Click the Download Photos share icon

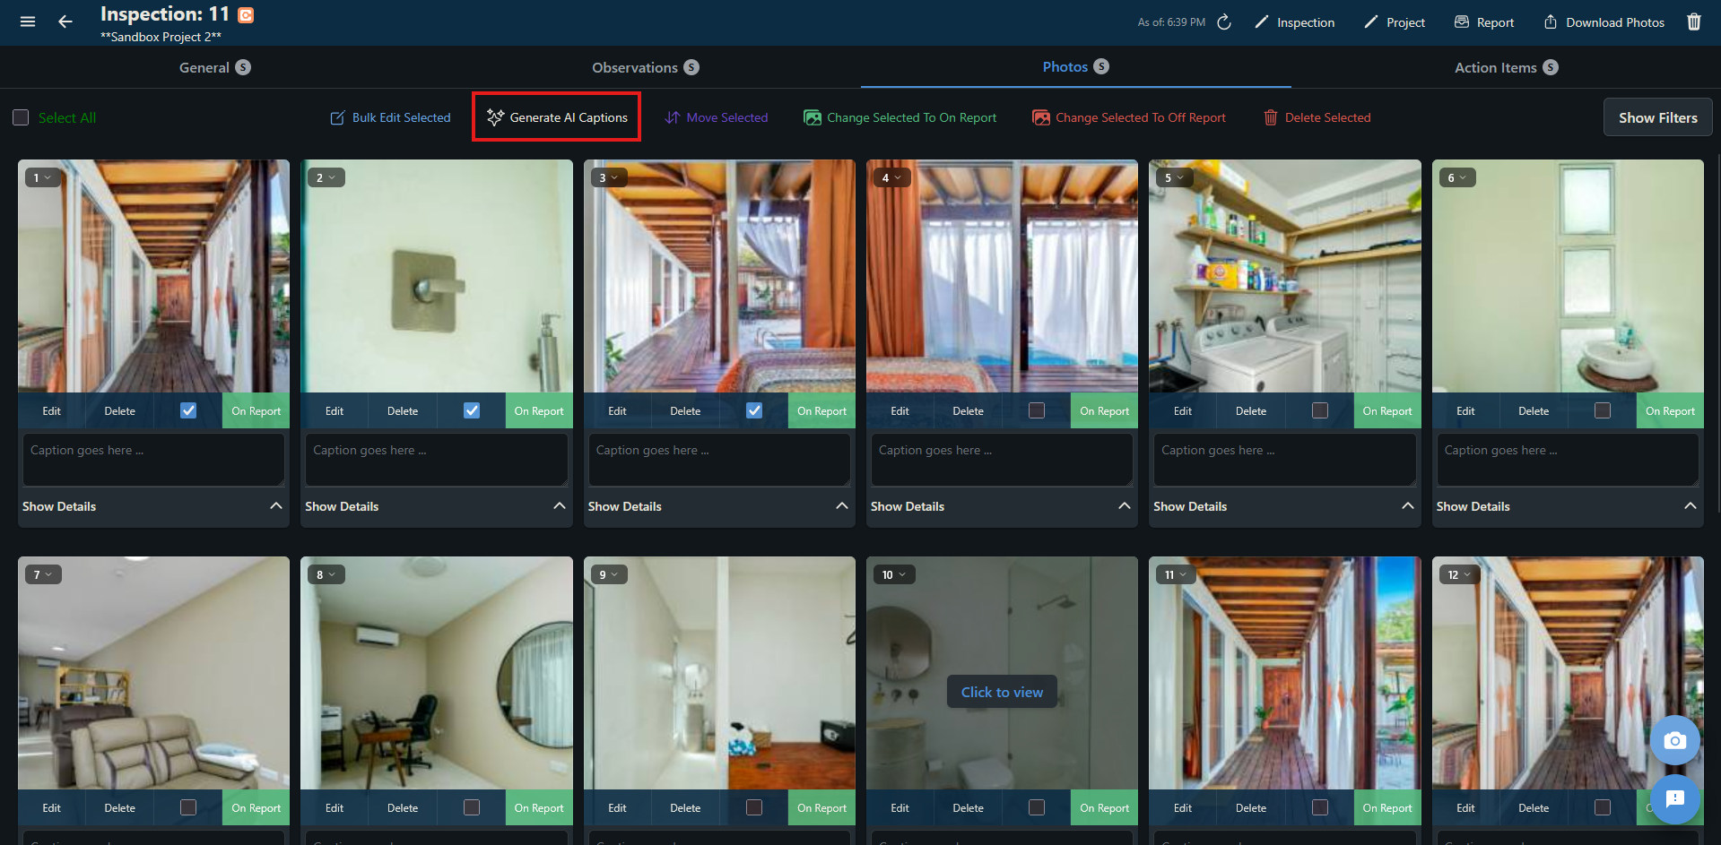(x=1551, y=22)
